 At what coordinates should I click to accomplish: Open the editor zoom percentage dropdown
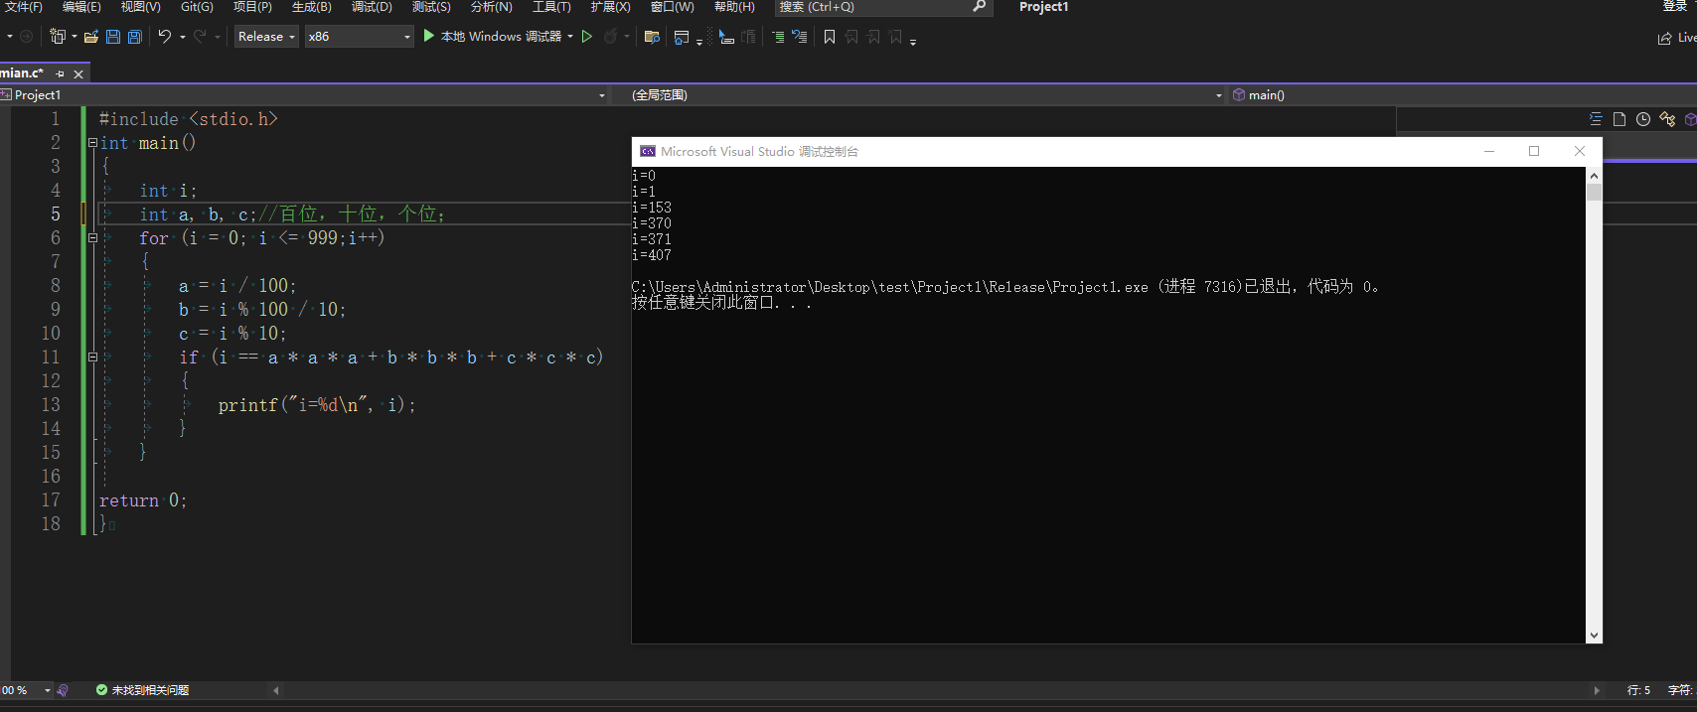click(x=47, y=690)
